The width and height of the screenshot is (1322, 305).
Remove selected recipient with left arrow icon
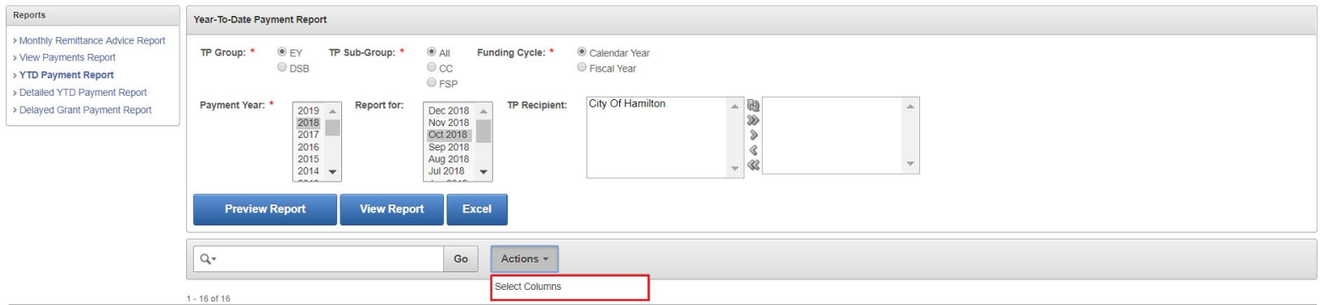coord(753,150)
